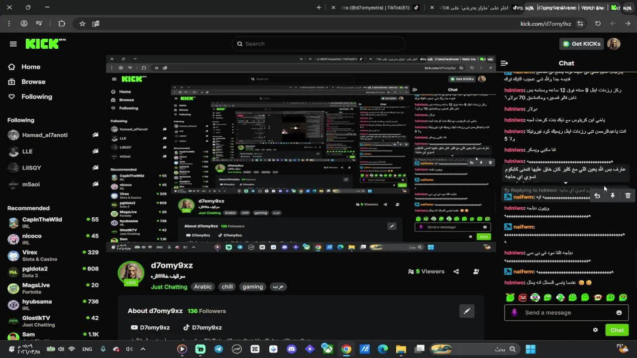This screenshot has height=358, width=637.
Task: Open LilSQY channel in Following list
Action: tap(53, 168)
